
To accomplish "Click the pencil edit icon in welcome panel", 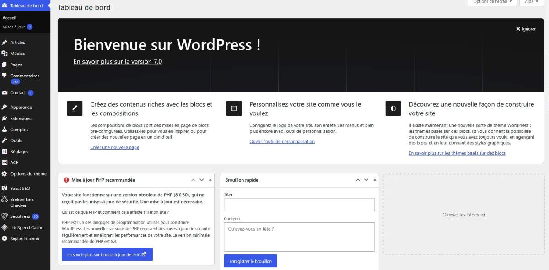I will pyautogui.click(x=75, y=108).
